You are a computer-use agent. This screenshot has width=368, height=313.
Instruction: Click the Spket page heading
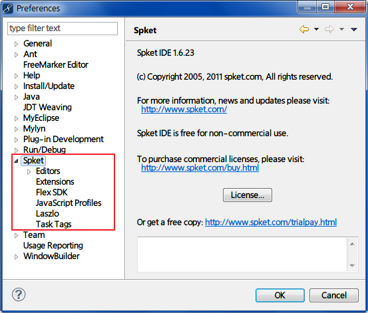pos(145,31)
